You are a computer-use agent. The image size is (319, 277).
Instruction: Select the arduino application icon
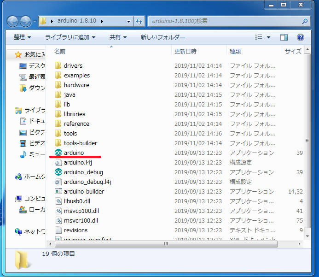coord(58,153)
